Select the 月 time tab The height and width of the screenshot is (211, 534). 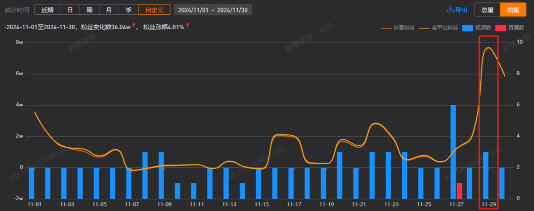[109, 9]
